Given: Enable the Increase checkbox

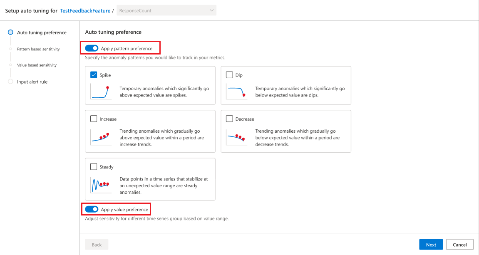Looking at the screenshot, I should point(94,119).
